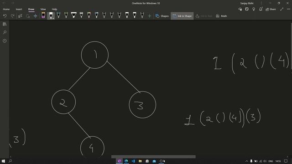
Task: Pick the last pen before the plus button
Action: (x=142, y=15)
